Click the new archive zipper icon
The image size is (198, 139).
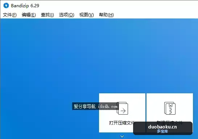point(170,108)
